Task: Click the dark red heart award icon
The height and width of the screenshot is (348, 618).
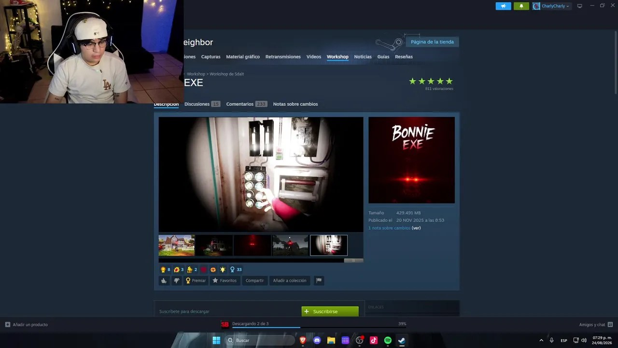Action: click(x=203, y=270)
